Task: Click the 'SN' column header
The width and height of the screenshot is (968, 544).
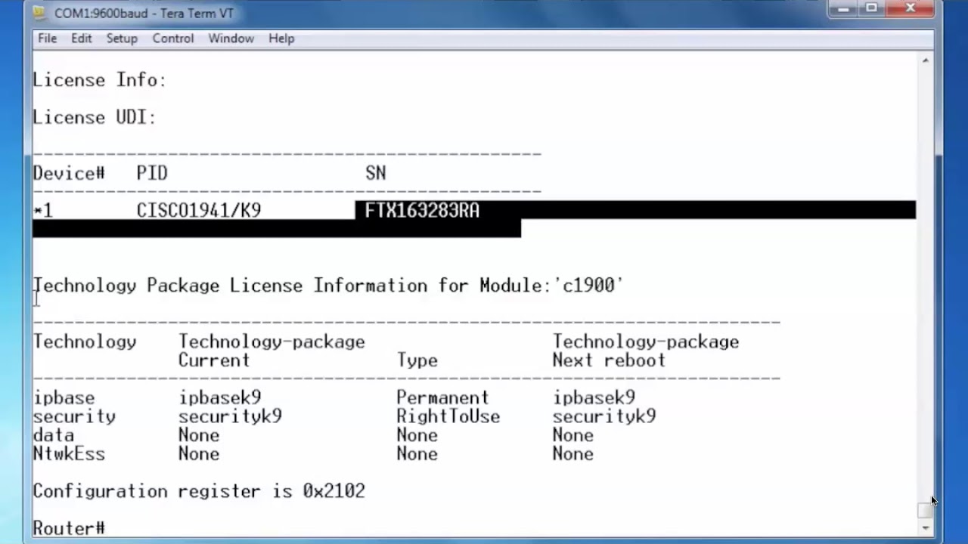Action: (376, 173)
